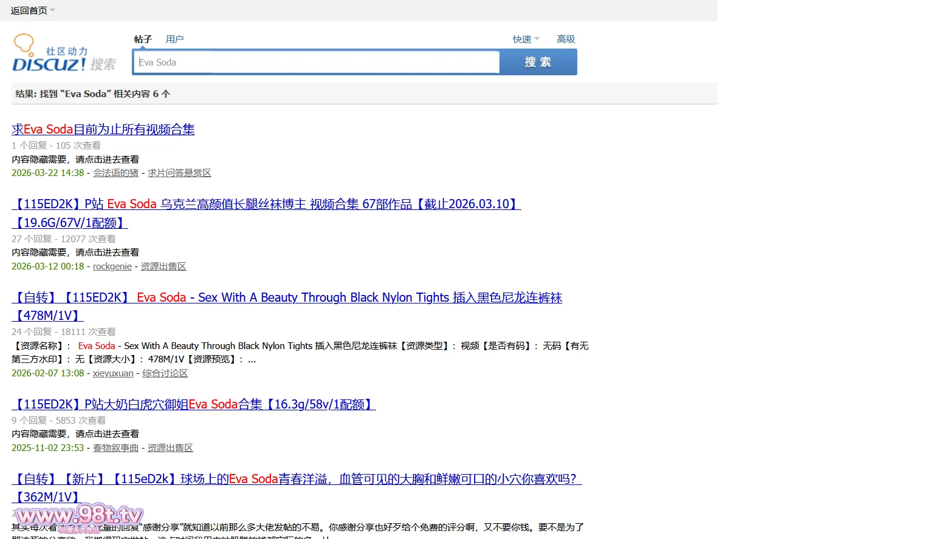Screen dimensions: 937x539
Task: Open the post title ending in 478M/1V
Action: click(287, 307)
